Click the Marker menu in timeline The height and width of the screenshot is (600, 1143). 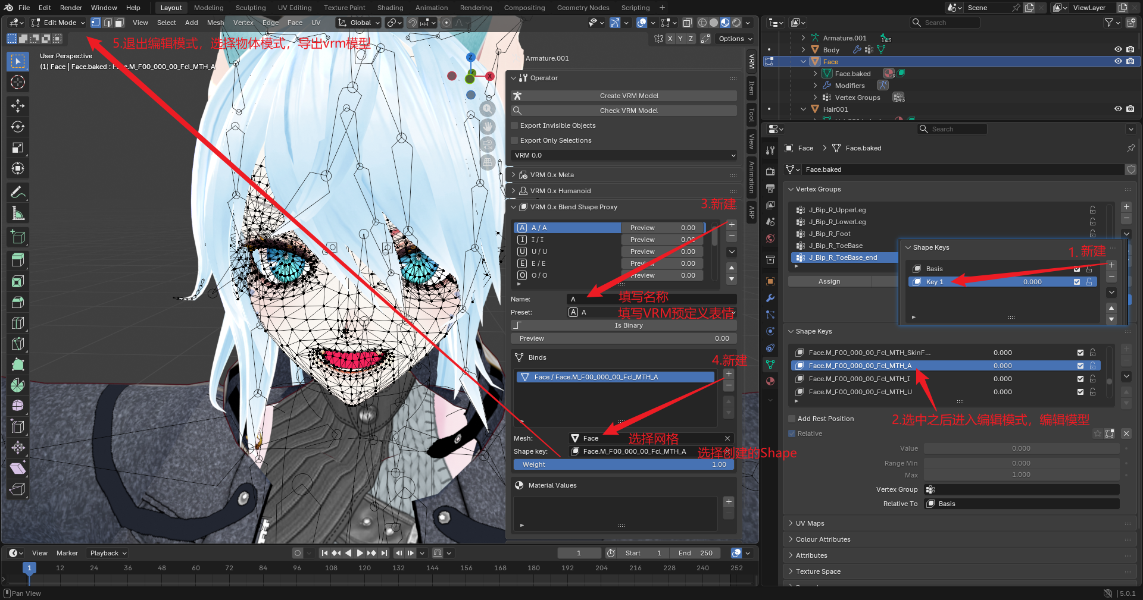pyautogui.click(x=67, y=553)
